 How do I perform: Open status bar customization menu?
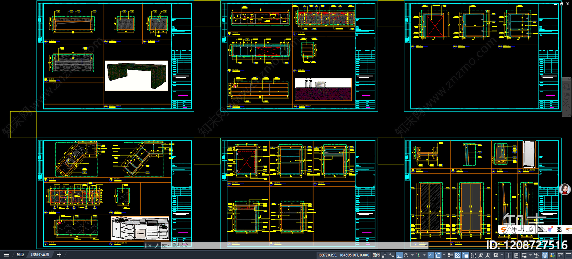(568, 255)
